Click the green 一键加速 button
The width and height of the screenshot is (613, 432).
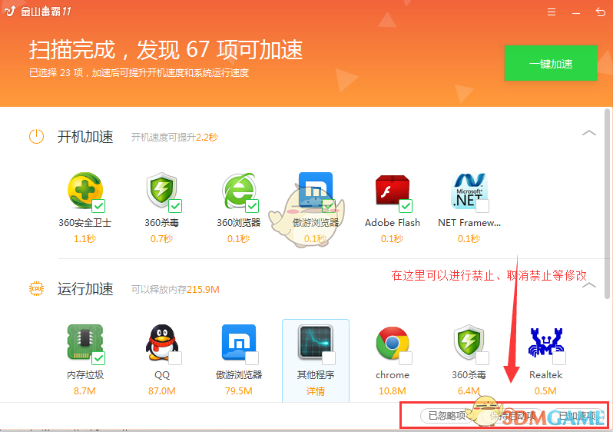[x=550, y=64]
